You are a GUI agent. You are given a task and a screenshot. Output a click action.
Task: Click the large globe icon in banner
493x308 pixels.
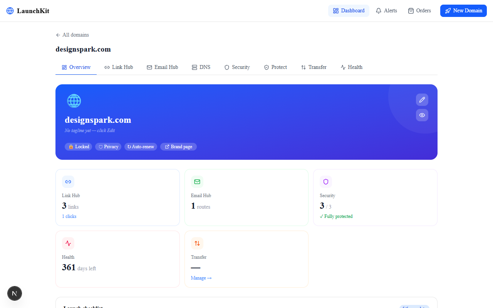coord(74,101)
